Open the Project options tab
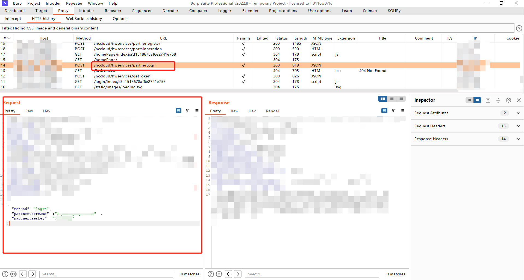The width and height of the screenshot is (524, 280). [x=283, y=11]
